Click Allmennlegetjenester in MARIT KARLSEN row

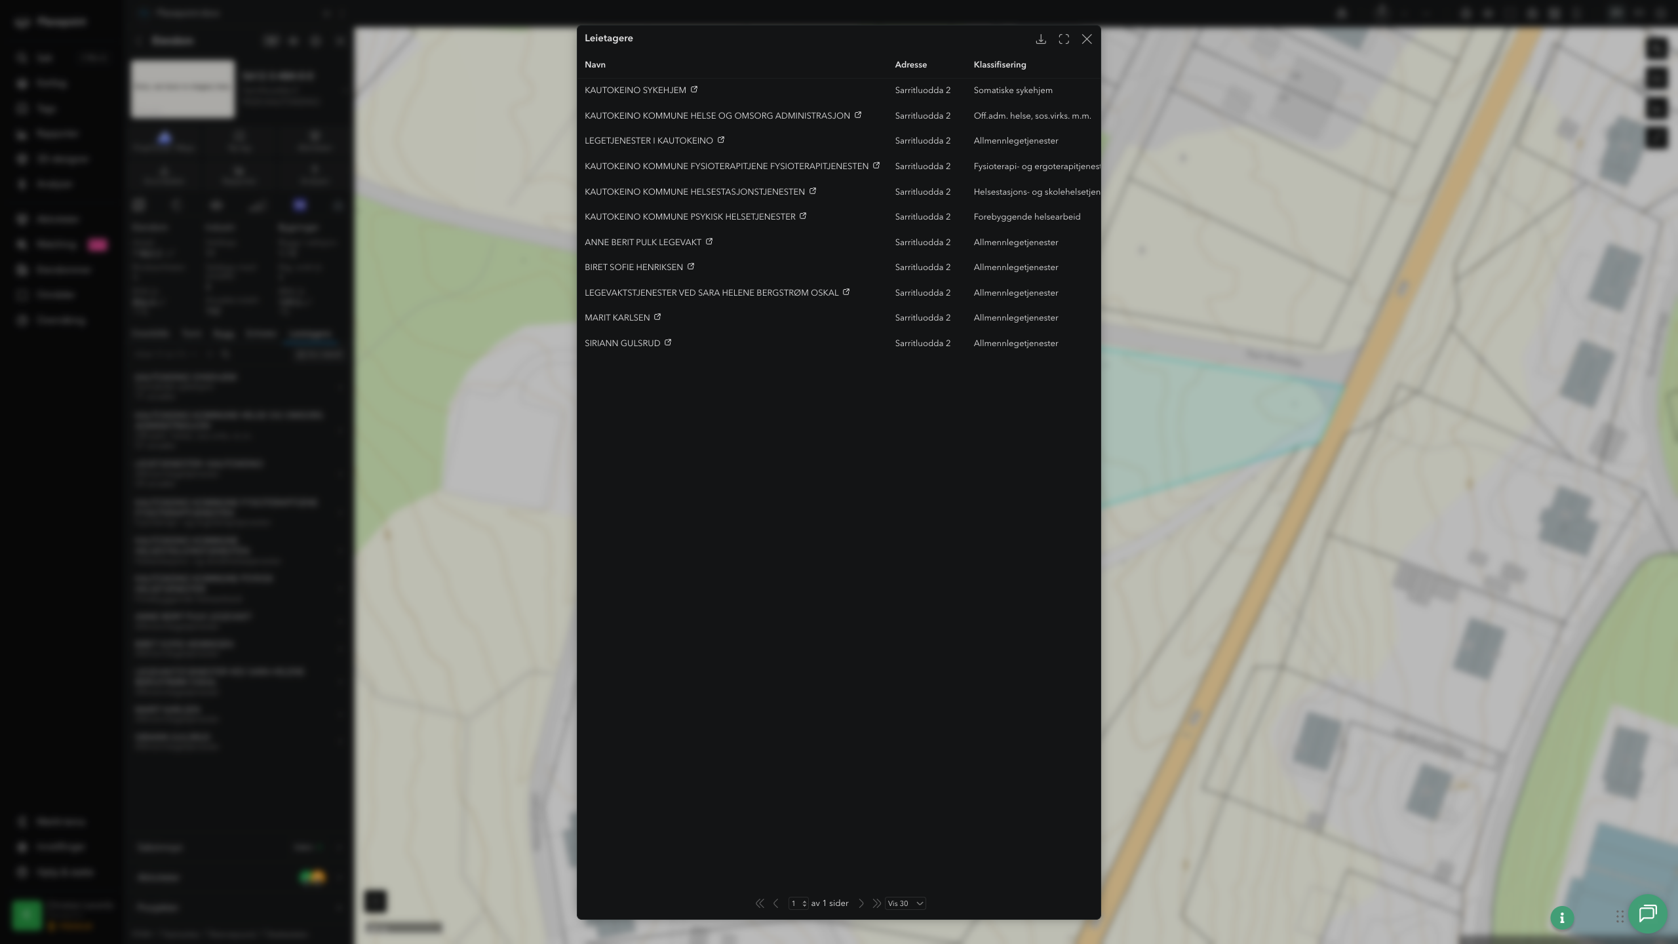[x=1016, y=318]
